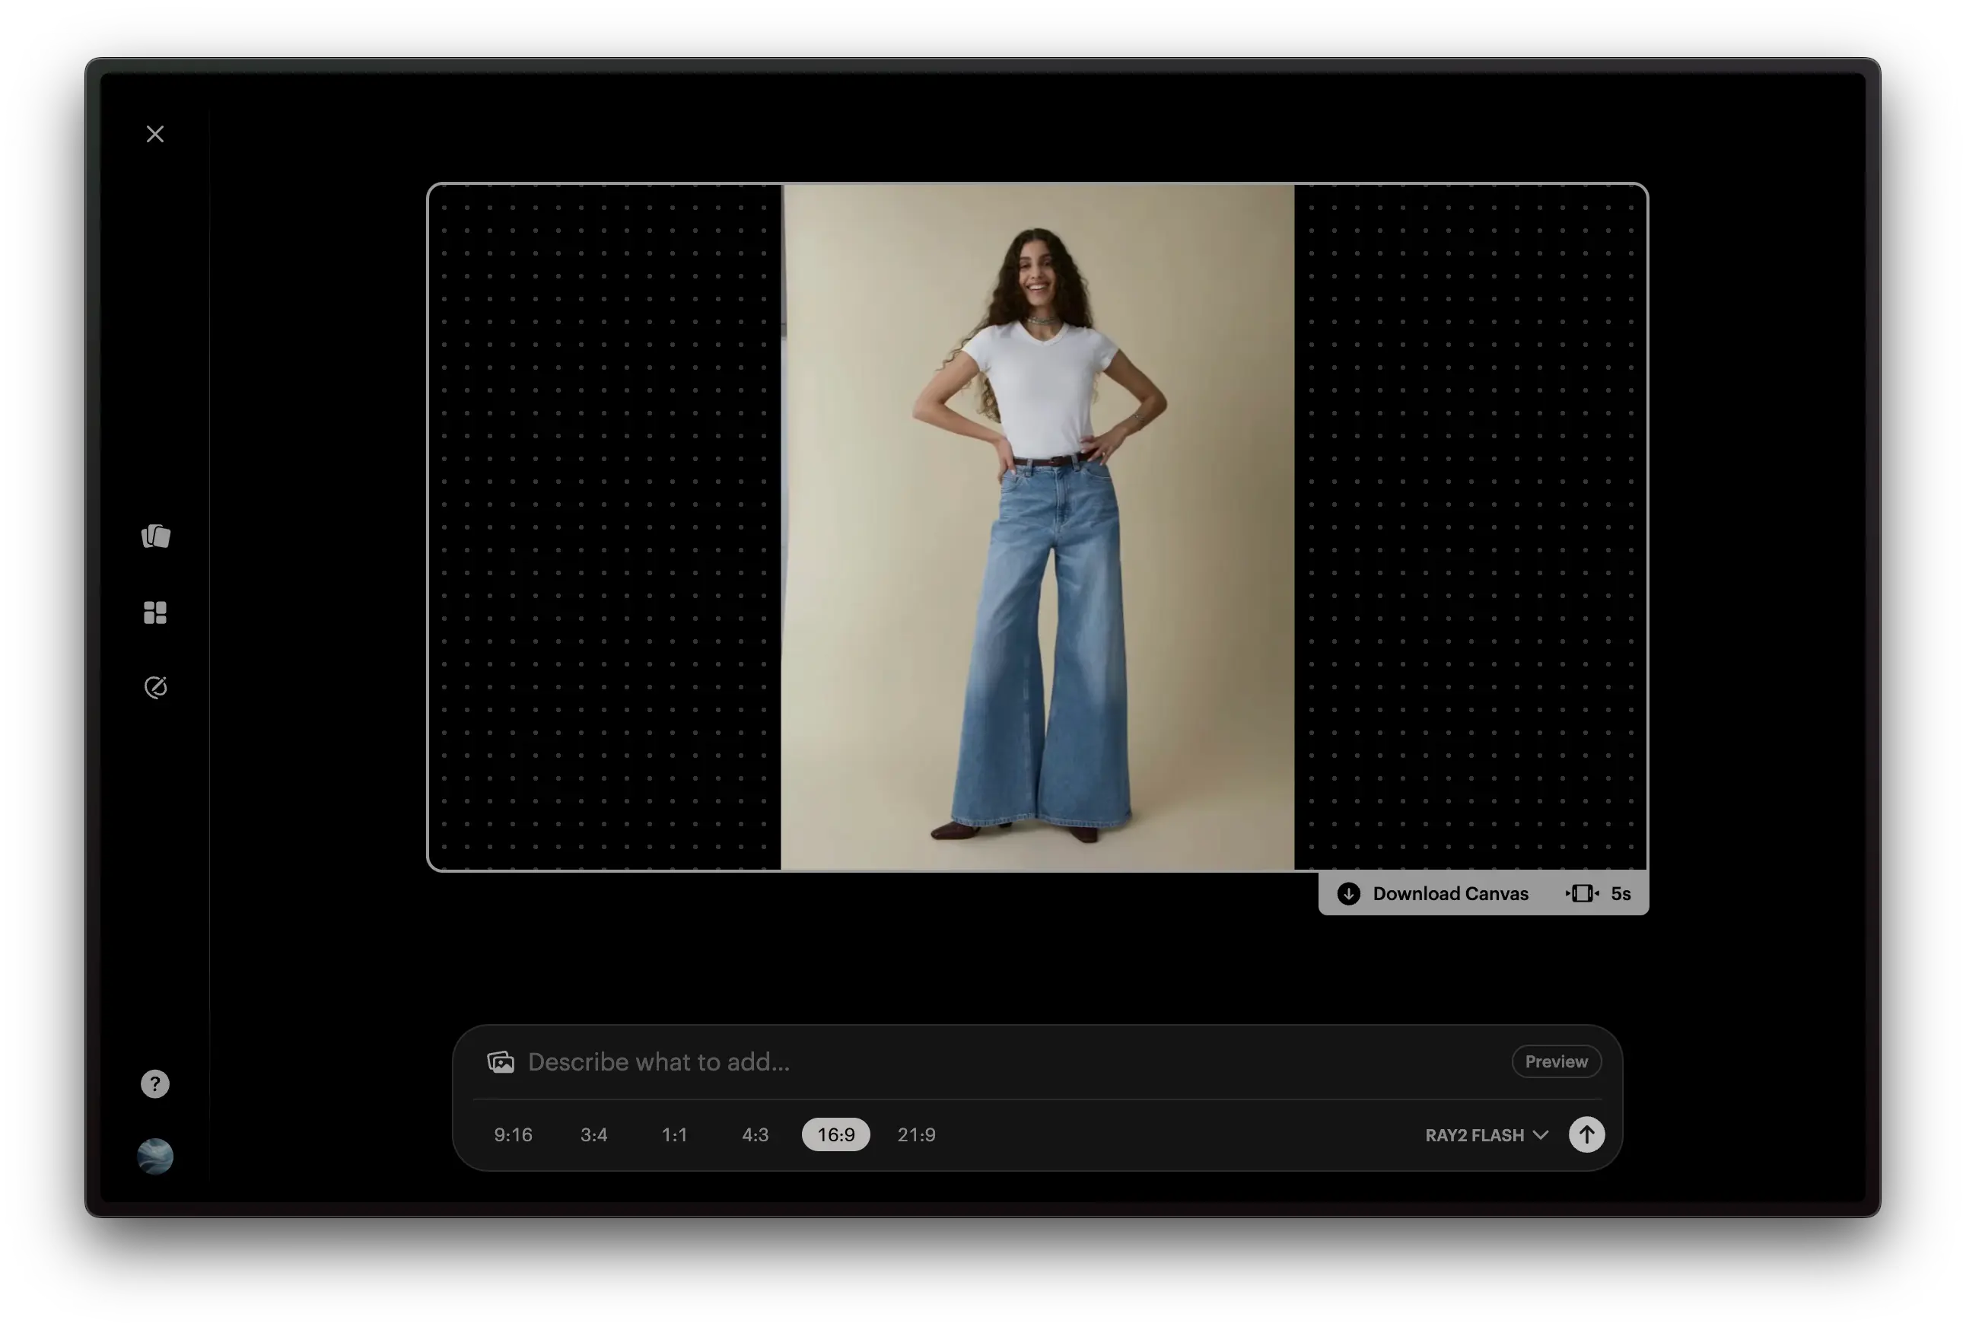Click the Preview button
Viewport: 1966px width, 1330px height.
coord(1556,1062)
